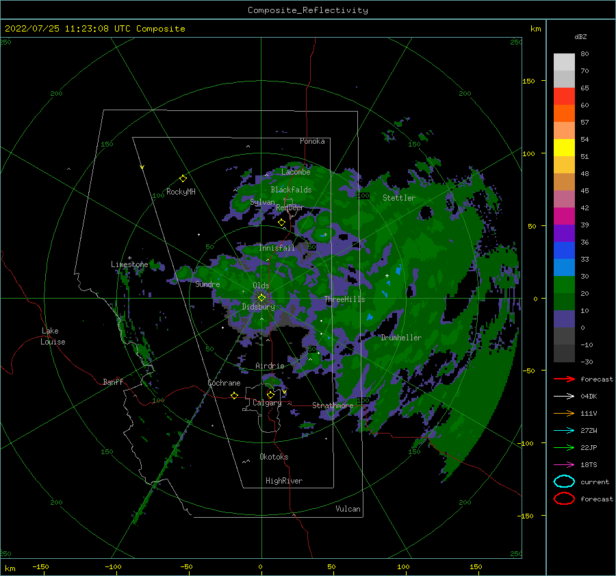Viewport: 616px width, 576px height.
Task: Click the slate purple 10 dBZ color band
Action: (564, 319)
